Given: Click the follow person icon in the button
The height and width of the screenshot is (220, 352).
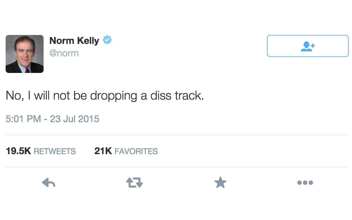Looking at the screenshot, I should click(x=307, y=46).
